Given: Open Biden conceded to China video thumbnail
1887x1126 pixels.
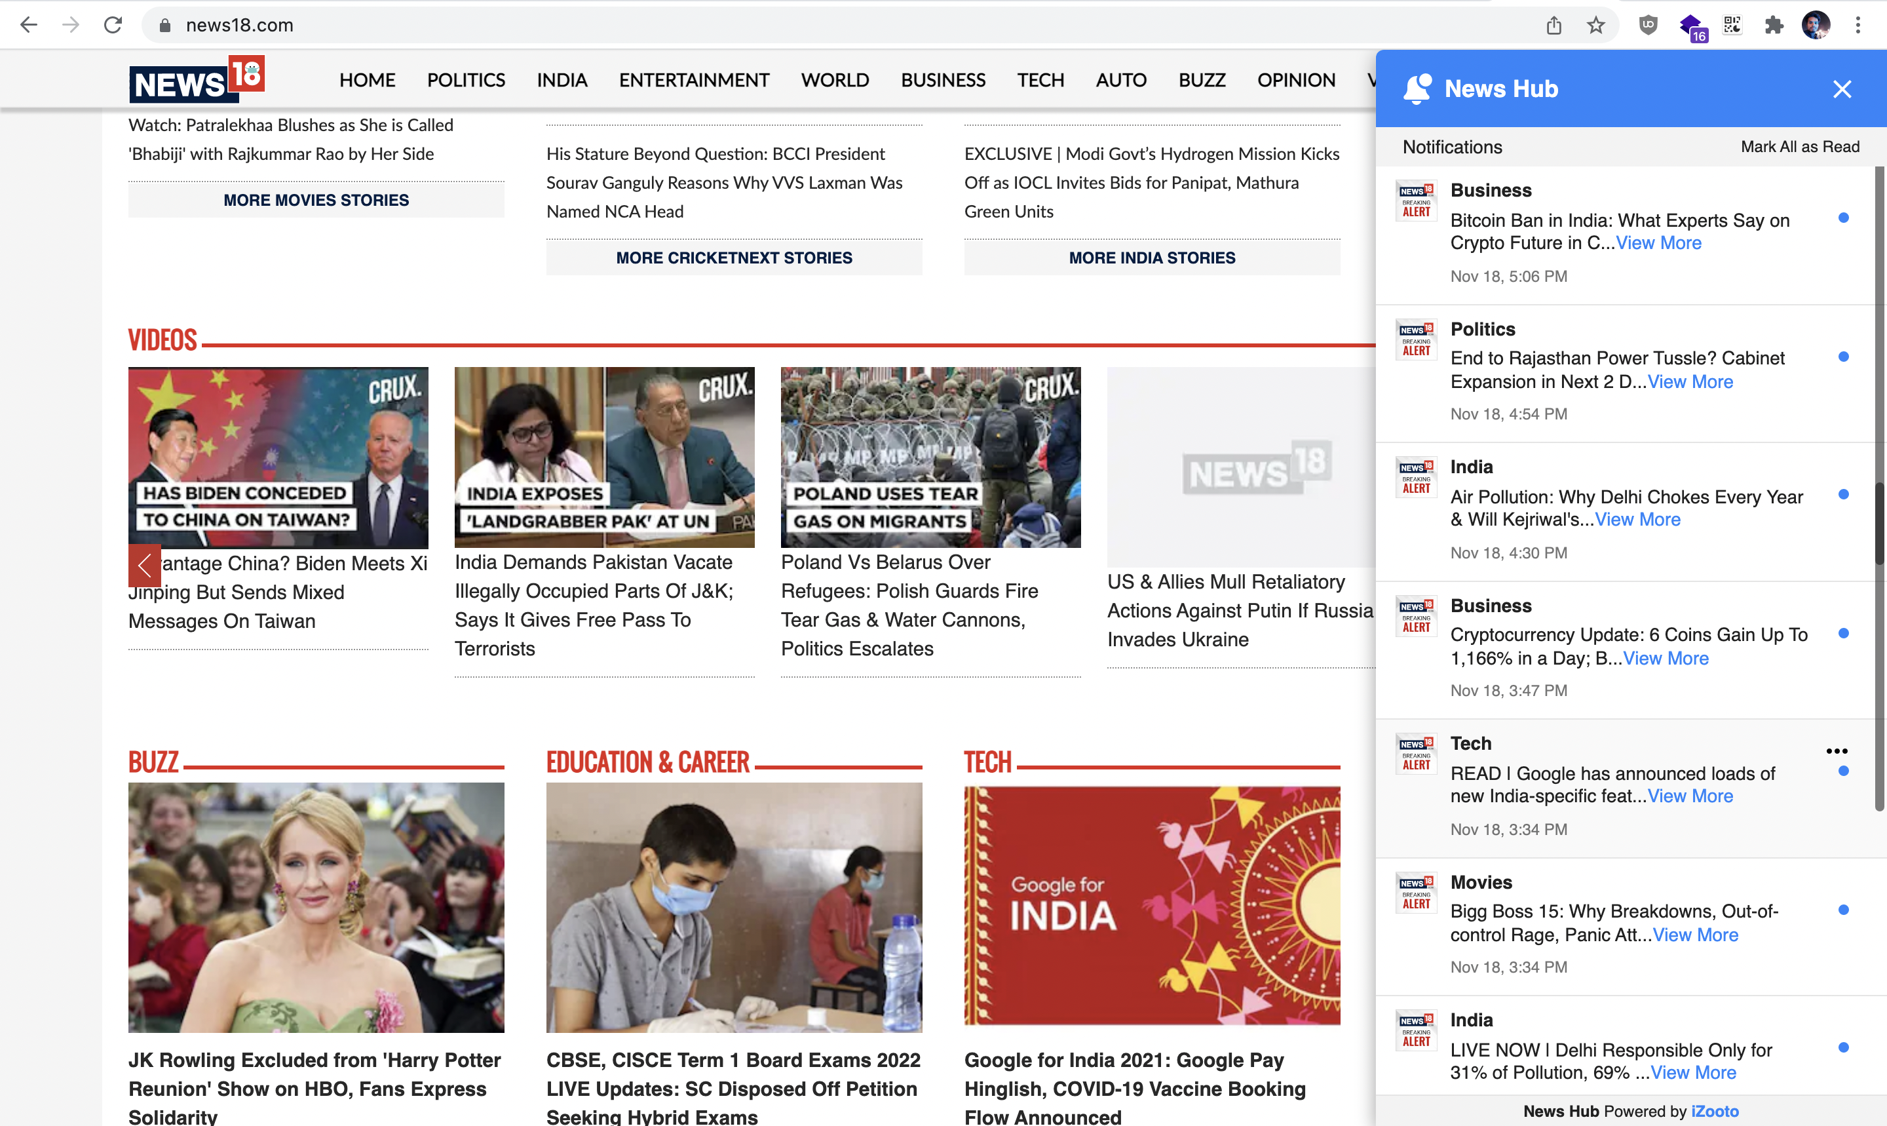Looking at the screenshot, I should pyautogui.click(x=278, y=457).
